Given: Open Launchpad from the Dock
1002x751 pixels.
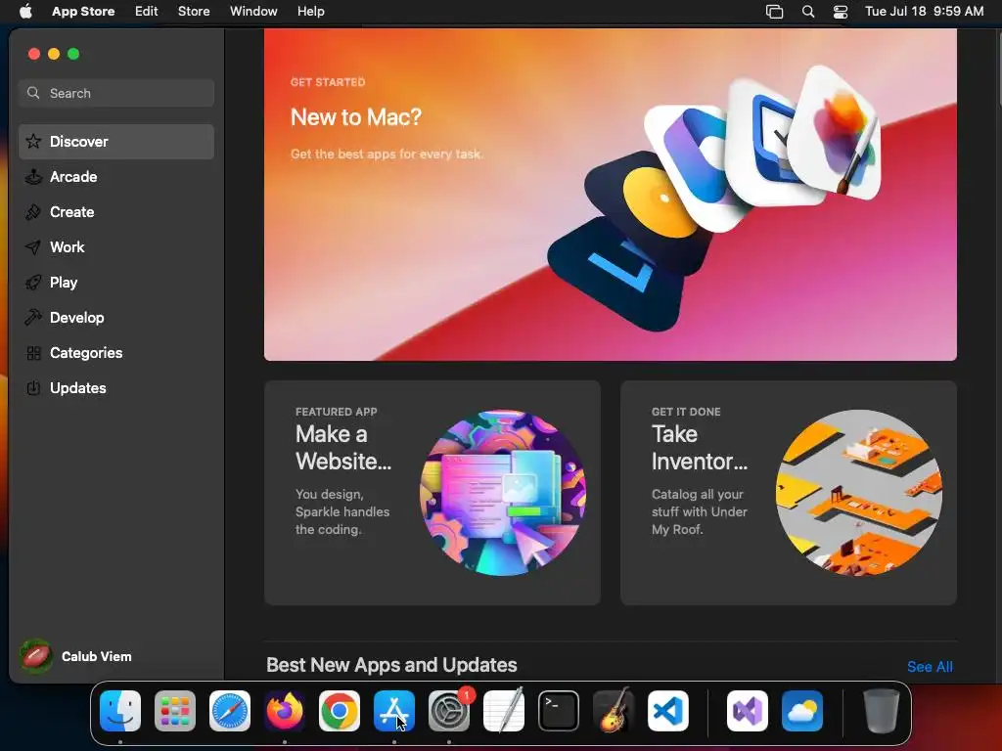Looking at the screenshot, I should [x=175, y=711].
